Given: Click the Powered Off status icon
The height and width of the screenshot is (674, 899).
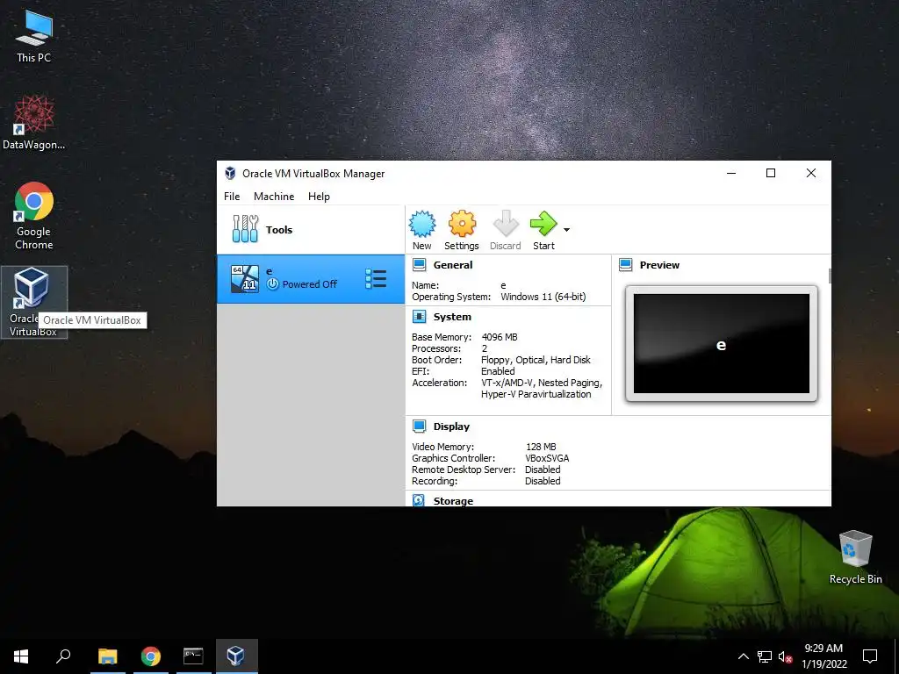Looking at the screenshot, I should 273,284.
